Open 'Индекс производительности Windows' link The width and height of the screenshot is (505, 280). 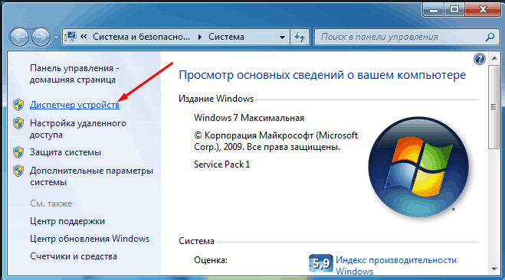[x=396, y=265]
